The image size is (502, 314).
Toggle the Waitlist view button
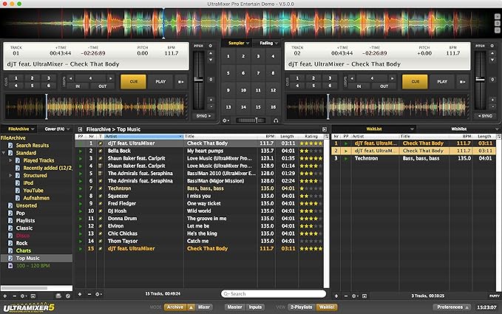pyautogui.click(x=328, y=306)
